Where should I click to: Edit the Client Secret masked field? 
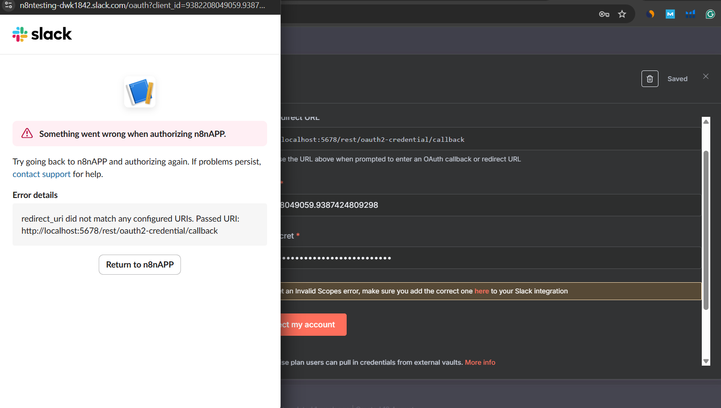(x=490, y=258)
